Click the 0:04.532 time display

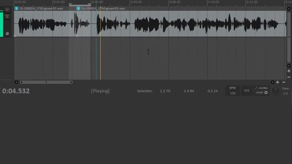16,91
